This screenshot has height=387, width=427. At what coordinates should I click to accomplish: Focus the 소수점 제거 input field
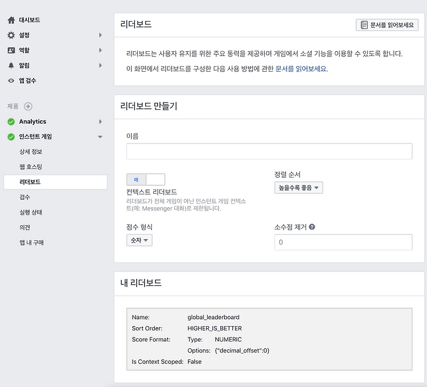pos(343,242)
